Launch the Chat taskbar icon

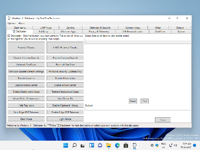(x=100, y=145)
